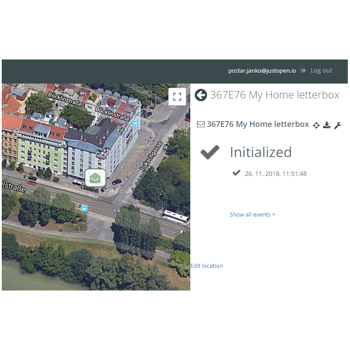Click the download icon for 367E76 letterbox
Image resolution: width=350 pixels, height=350 pixels.
pyautogui.click(x=326, y=125)
